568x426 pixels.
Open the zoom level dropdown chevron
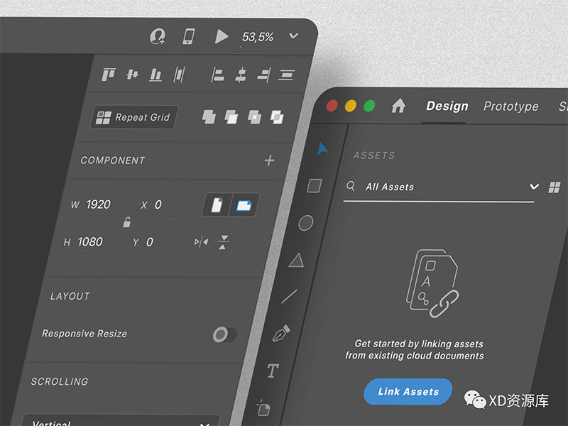tap(294, 35)
